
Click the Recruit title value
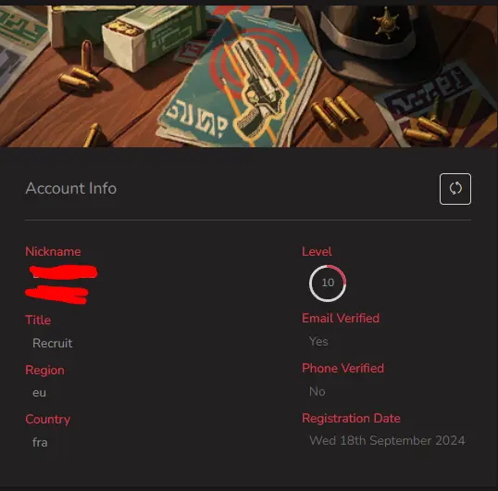tap(53, 343)
